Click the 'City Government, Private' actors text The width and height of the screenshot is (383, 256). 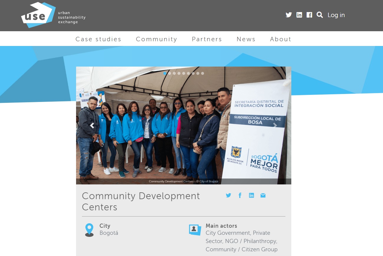click(238, 233)
